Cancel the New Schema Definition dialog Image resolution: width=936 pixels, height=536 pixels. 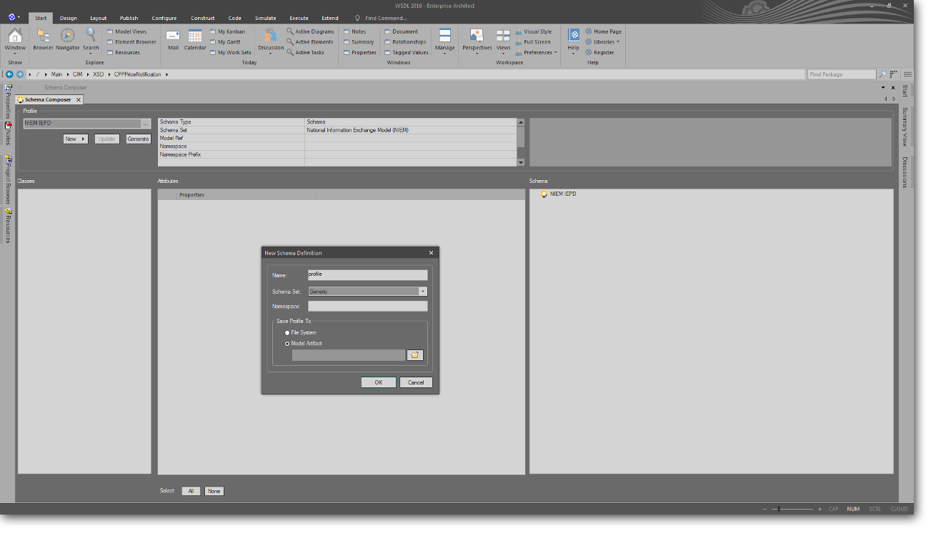pyautogui.click(x=416, y=382)
